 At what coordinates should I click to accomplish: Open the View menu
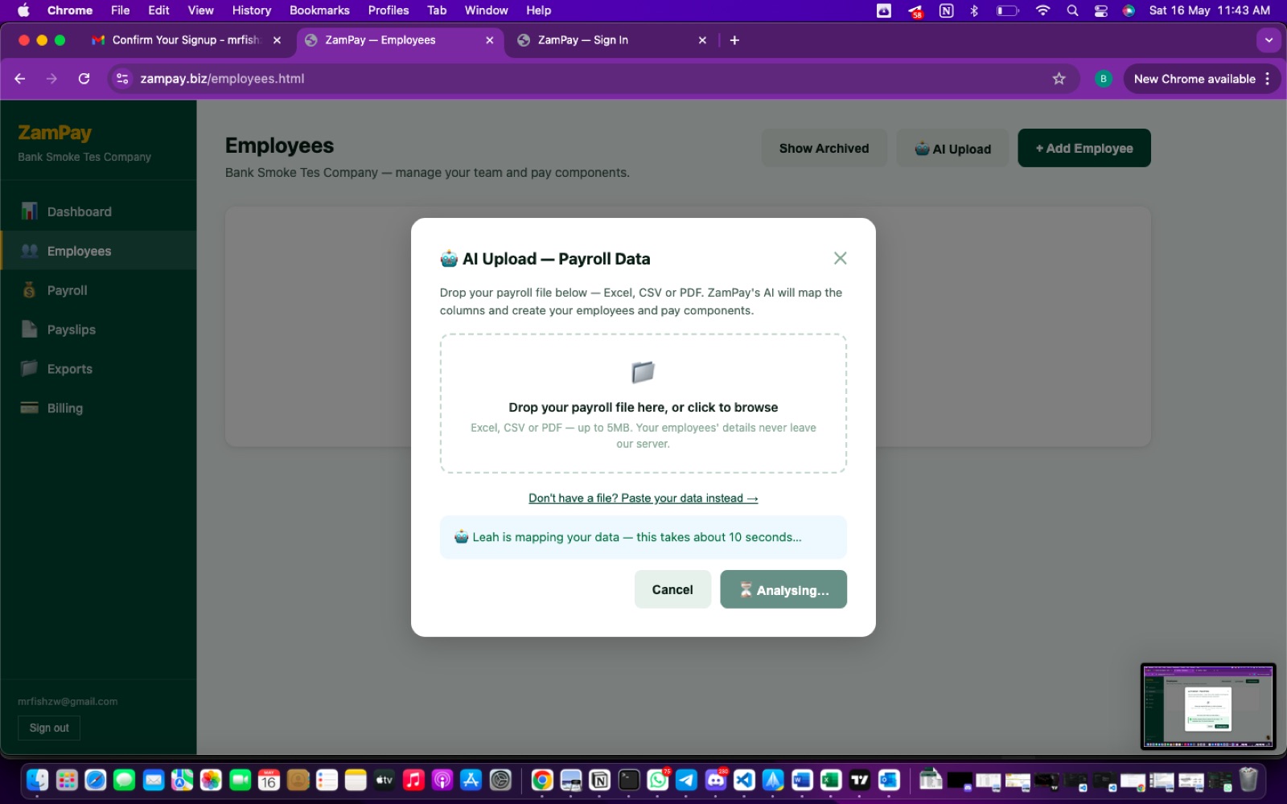200,10
